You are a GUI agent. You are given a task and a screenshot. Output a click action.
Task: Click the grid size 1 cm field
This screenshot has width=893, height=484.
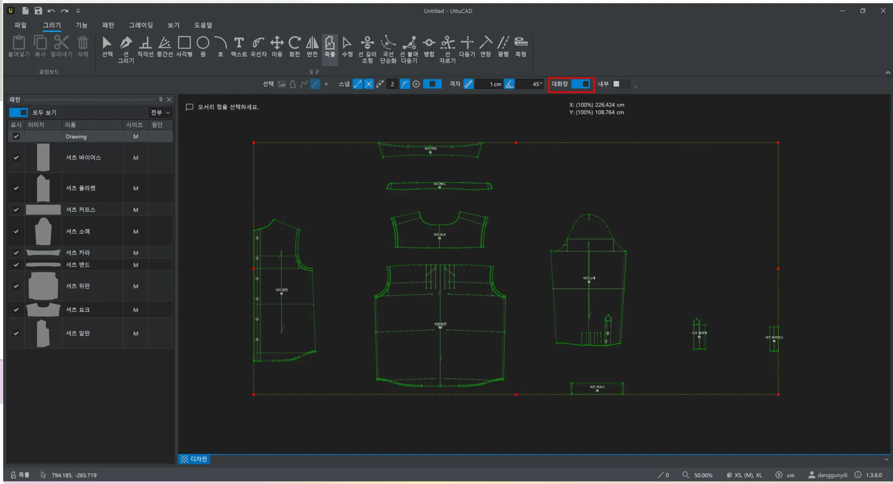489,84
